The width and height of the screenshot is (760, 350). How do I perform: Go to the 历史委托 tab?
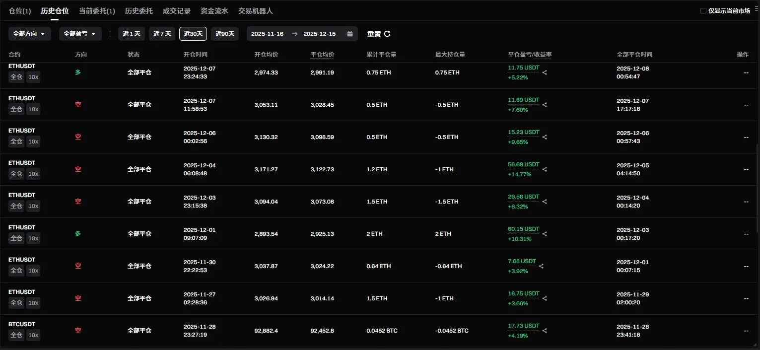pyautogui.click(x=138, y=11)
